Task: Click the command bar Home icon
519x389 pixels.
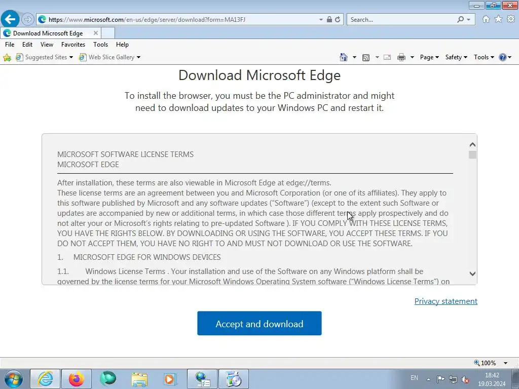Action: coord(344,57)
